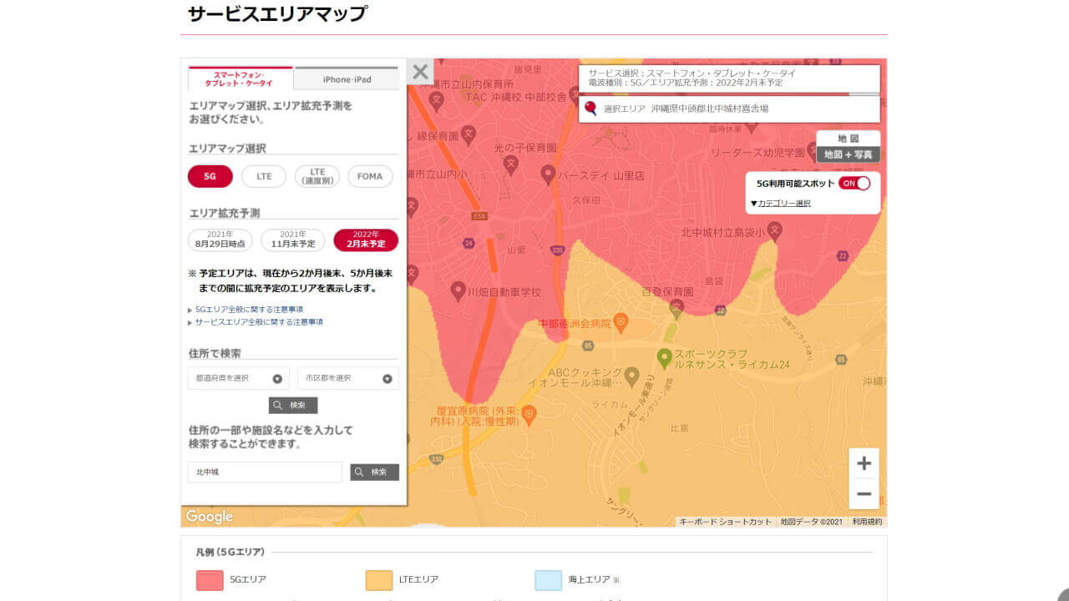Zoom in on the map
1069x601 pixels.
pyautogui.click(x=864, y=462)
